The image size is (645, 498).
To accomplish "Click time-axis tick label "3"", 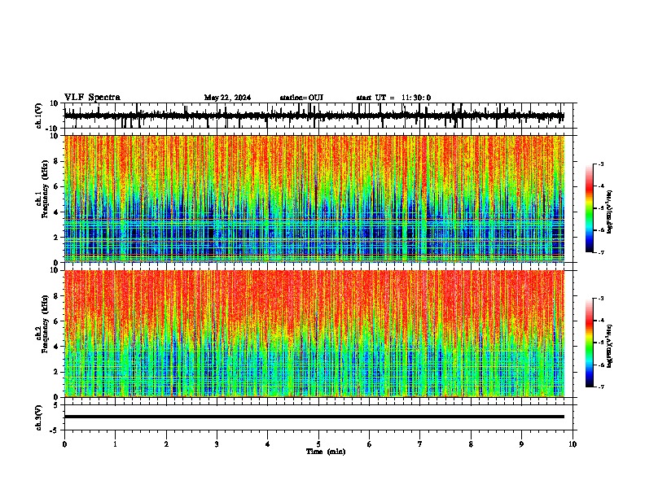I will tap(217, 444).
